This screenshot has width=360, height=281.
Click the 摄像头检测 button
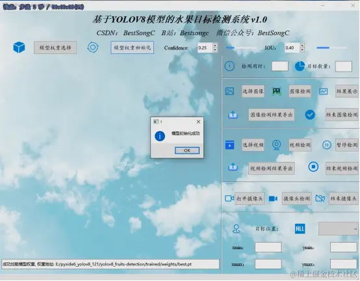(296, 198)
